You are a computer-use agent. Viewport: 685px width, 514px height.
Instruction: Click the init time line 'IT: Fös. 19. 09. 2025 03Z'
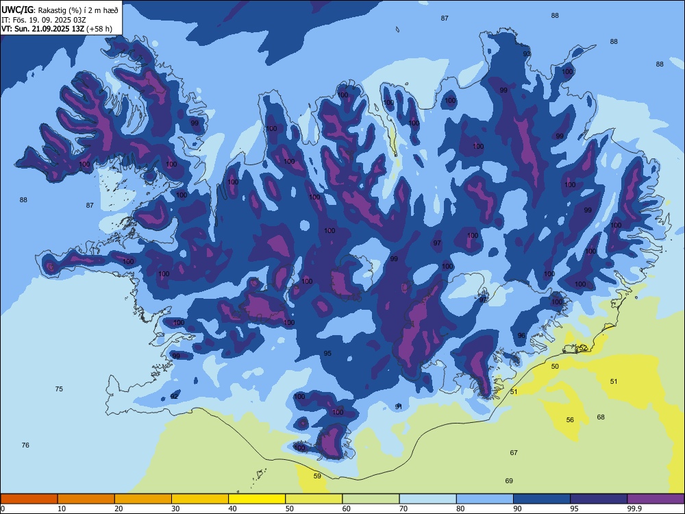point(44,20)
